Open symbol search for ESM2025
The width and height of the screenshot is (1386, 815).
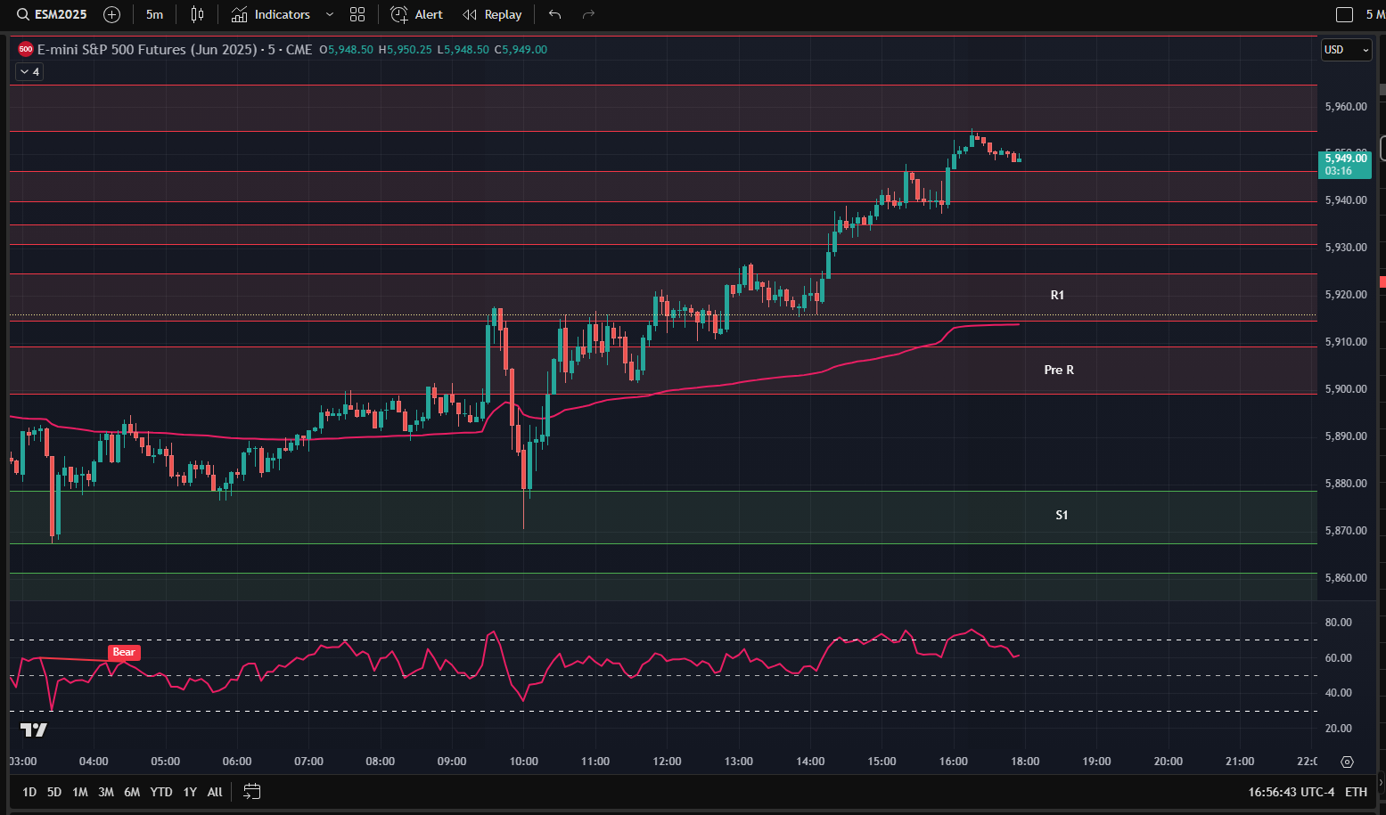tap(52, 14)
